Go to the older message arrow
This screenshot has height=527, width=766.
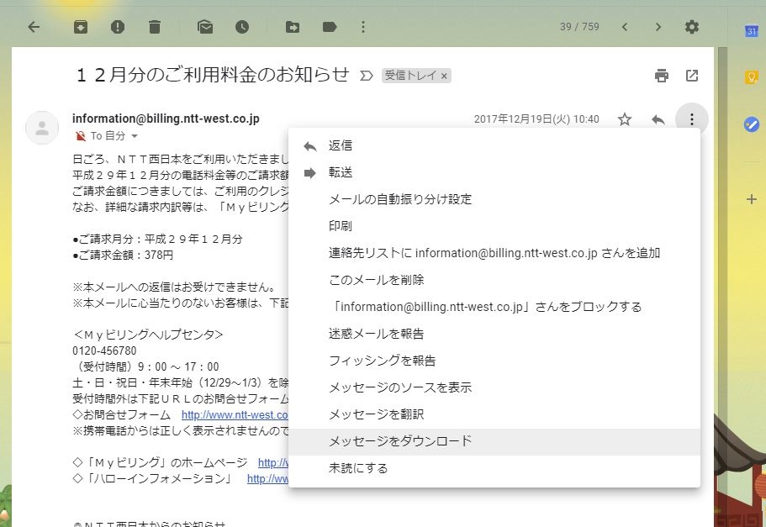click(658, 27)
